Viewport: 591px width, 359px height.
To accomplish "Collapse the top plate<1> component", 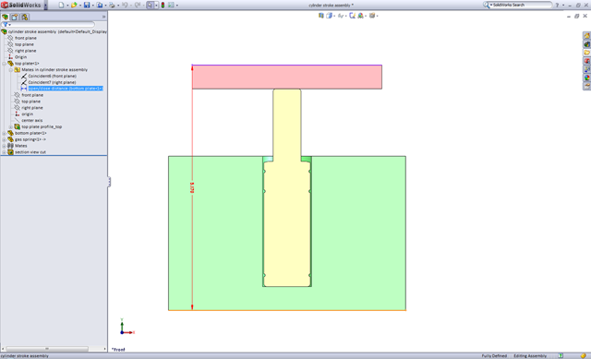I will pos(4,64).
